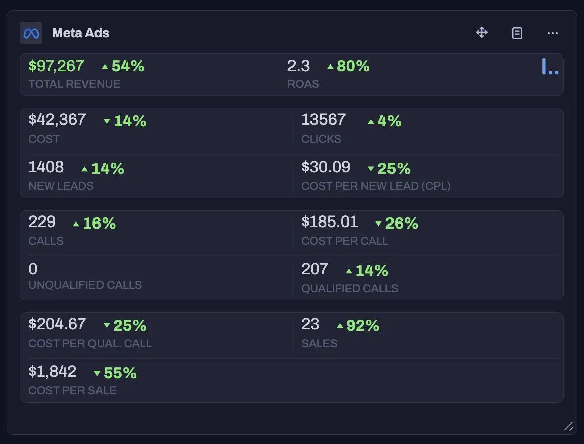Open the 1408 New Leads metric
584x444 pixels.
[46, 167]
